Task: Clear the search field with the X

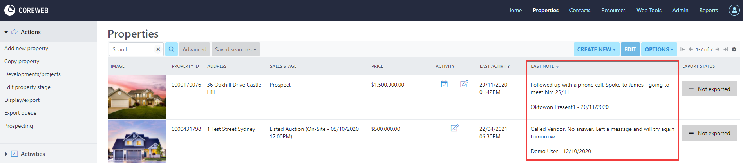Action: point(158,49)
